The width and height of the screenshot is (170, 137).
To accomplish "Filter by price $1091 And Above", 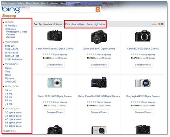I will [14, 60].
